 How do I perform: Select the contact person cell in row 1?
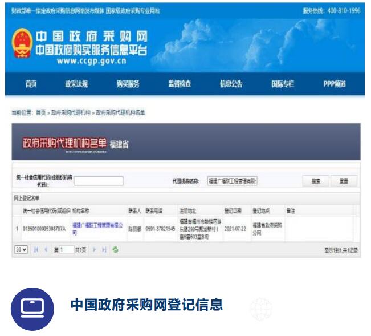click(135, 229)
